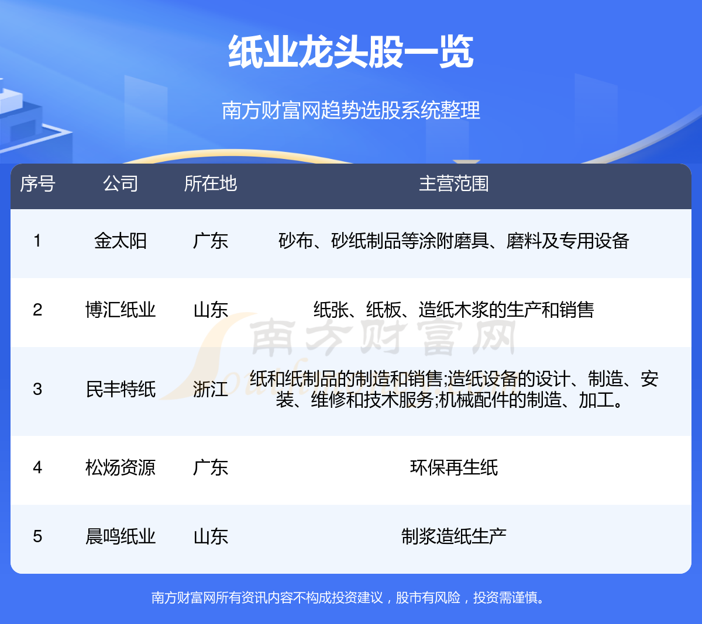Viewport: 702px width, 624px height.
Task: Click the 环保再生纸 scope text
Action: click(454, 467)
